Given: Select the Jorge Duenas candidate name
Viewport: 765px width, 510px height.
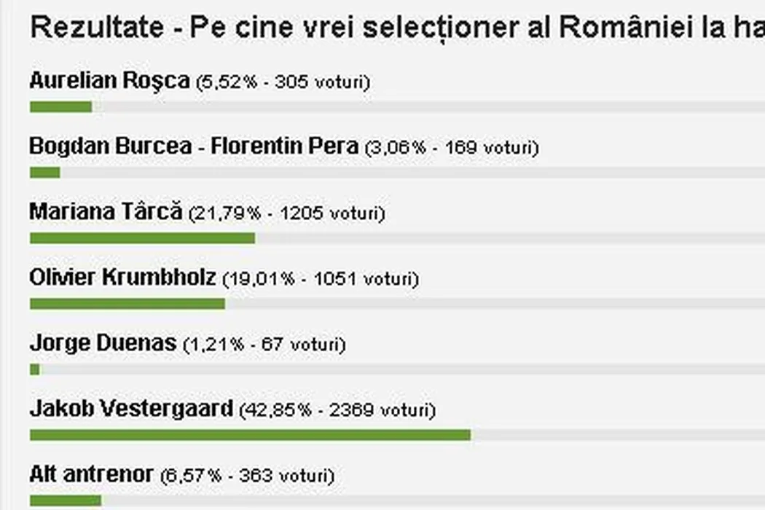Looking at the screenshot, I should (x=103, y=342).
